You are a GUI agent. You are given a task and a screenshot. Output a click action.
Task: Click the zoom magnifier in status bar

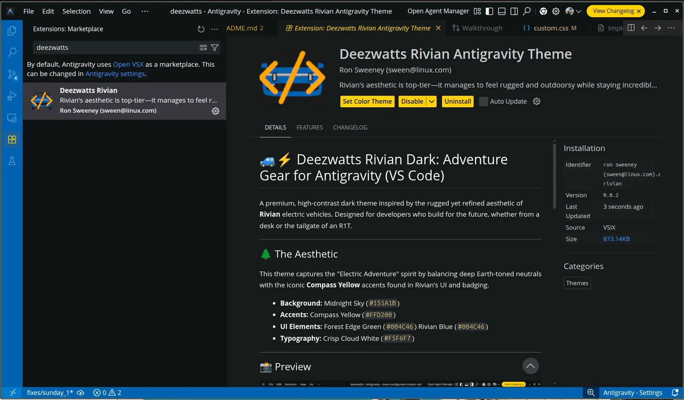[591, 392]
